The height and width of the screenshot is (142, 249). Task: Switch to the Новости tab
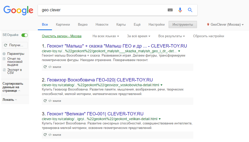click(102, 25)
